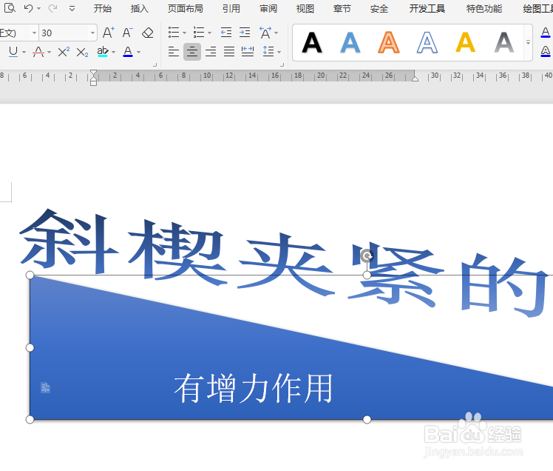Image resolution: width=553 pixels, height=471 pixels.
Task: Decrease font size with A- icon
Action: click(x=128, y=33)
